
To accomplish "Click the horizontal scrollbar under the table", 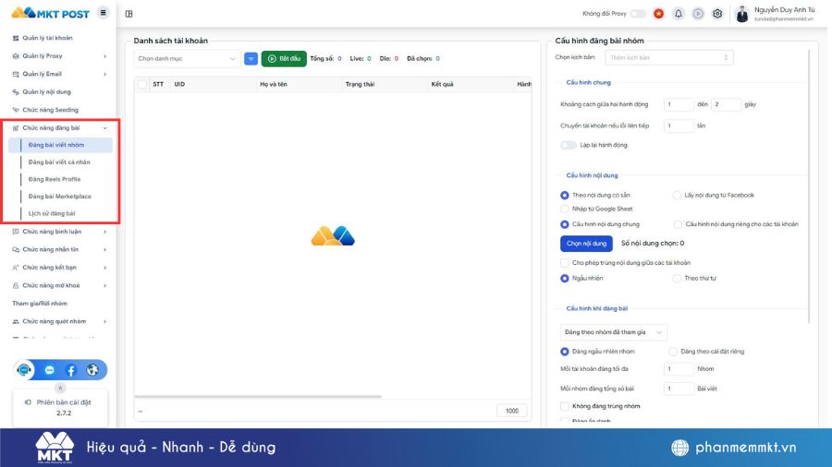I will coord(258,396).
